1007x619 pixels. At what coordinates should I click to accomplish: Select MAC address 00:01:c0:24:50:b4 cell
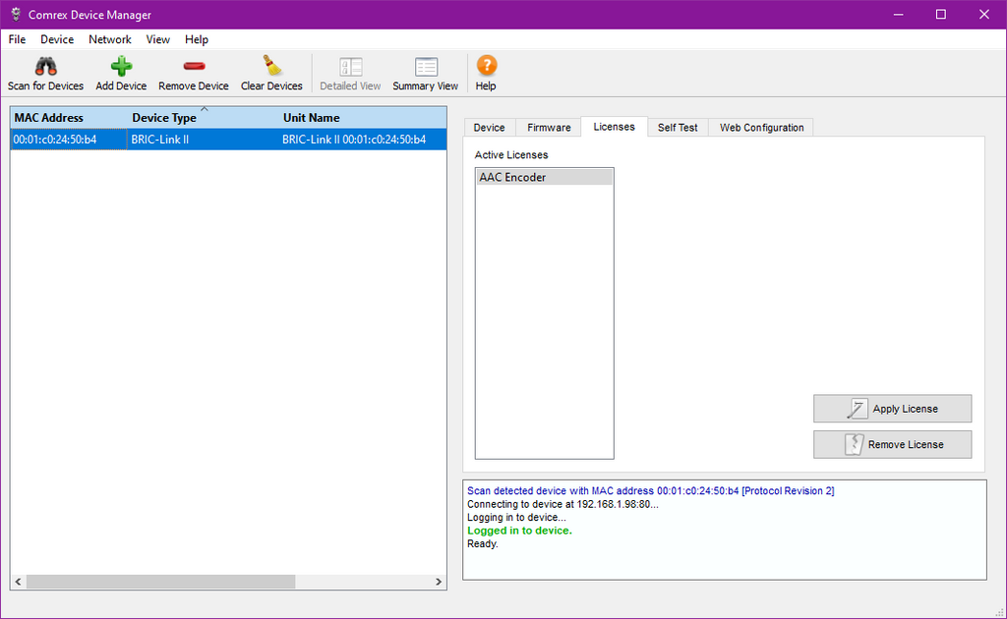click(x=69, y=140)
